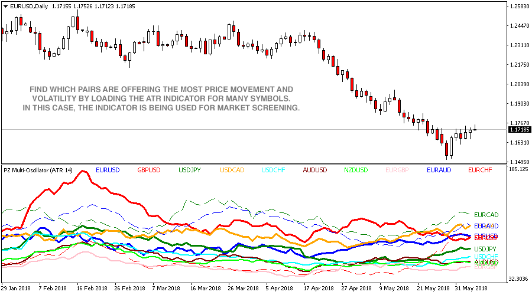Screen dimensions: 532x295
Task: Click the blue EURUSD legend label at top
Action: 108,170
